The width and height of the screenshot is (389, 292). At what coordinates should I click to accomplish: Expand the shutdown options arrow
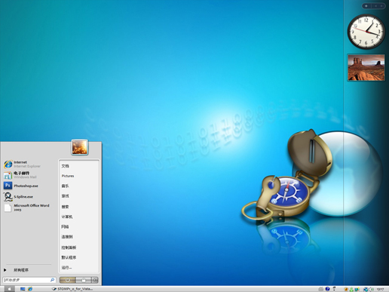[95, 280]
